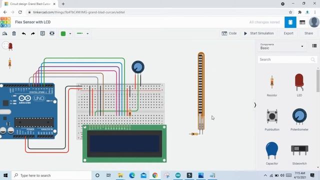Open the user profile avatar
The width and height of the screenshot is (320, 180).
click(x=314, y=22)
